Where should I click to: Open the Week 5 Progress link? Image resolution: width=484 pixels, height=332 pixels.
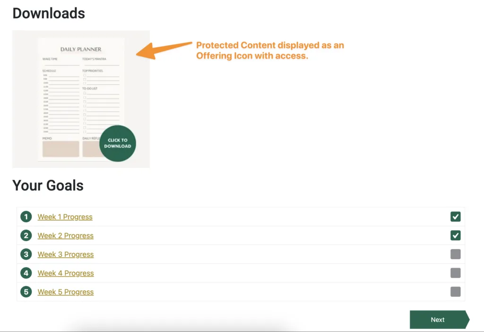[65, 292]
